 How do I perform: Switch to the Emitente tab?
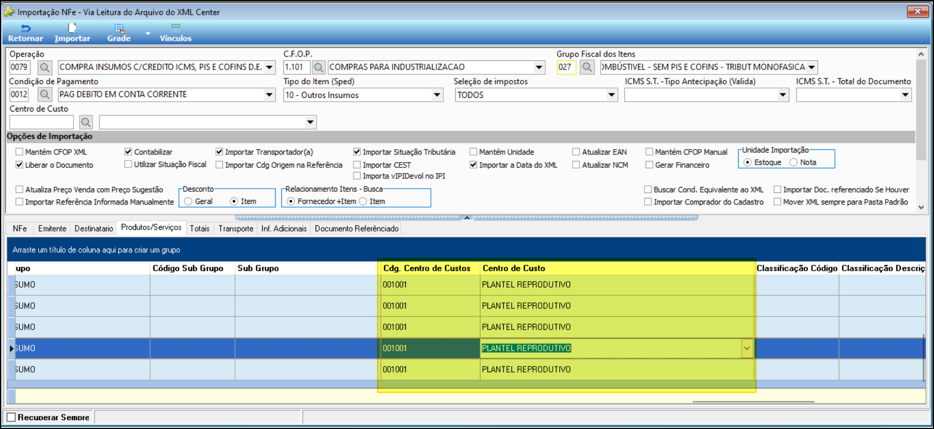click(52, 229)
